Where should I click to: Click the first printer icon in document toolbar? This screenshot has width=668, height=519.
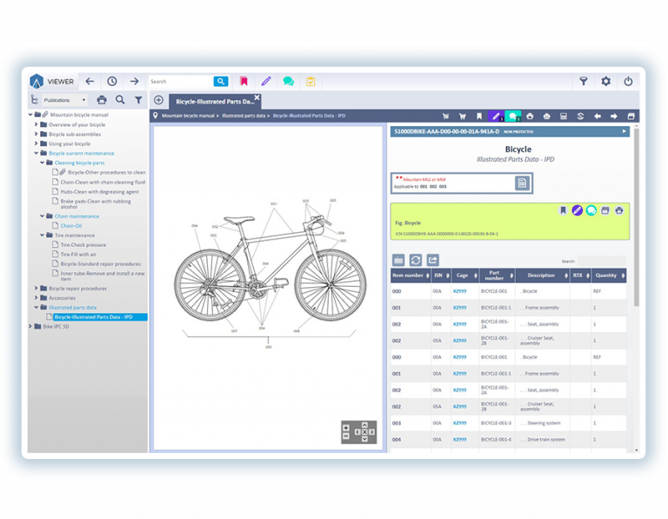530,116
